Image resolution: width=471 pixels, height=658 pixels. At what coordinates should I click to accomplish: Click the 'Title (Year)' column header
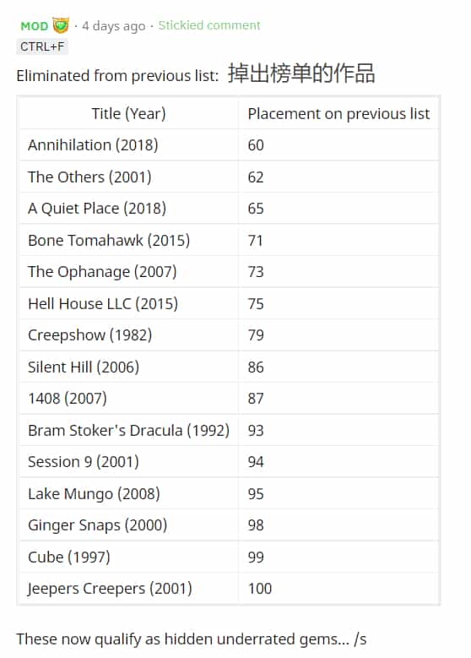(x=129, y=114)
